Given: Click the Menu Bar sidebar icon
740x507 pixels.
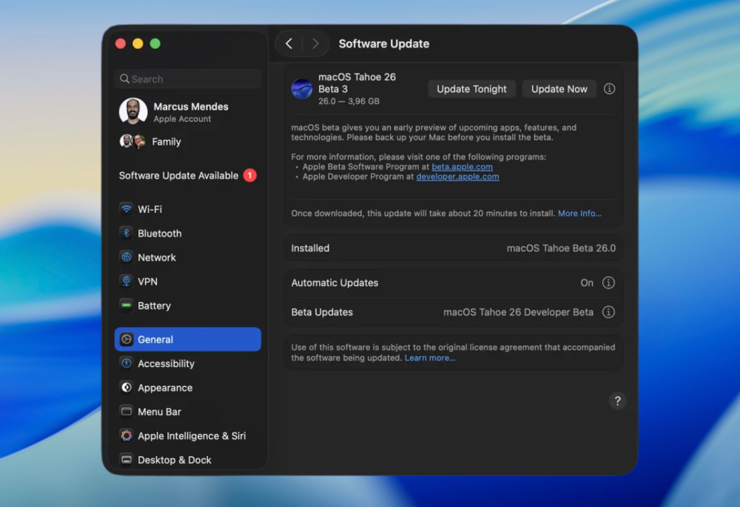Looking at the screenshot, I should 126,411.
